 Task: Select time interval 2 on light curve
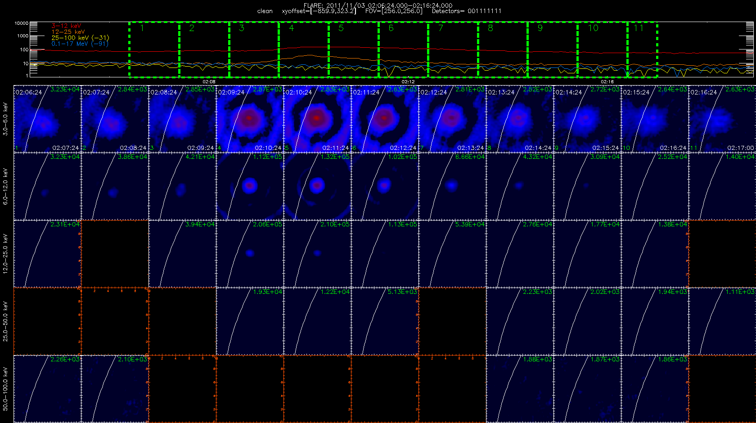[x=204, y=49]
